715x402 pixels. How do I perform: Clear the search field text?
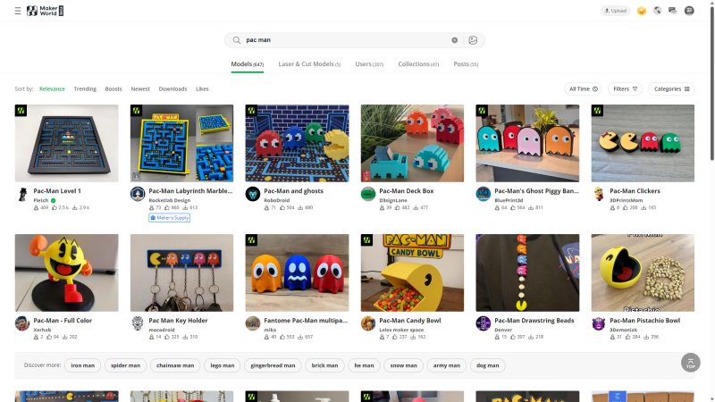454,40
